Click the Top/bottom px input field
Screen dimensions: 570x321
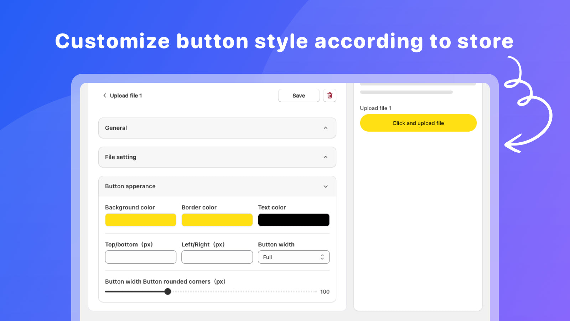tap(140, 257)
